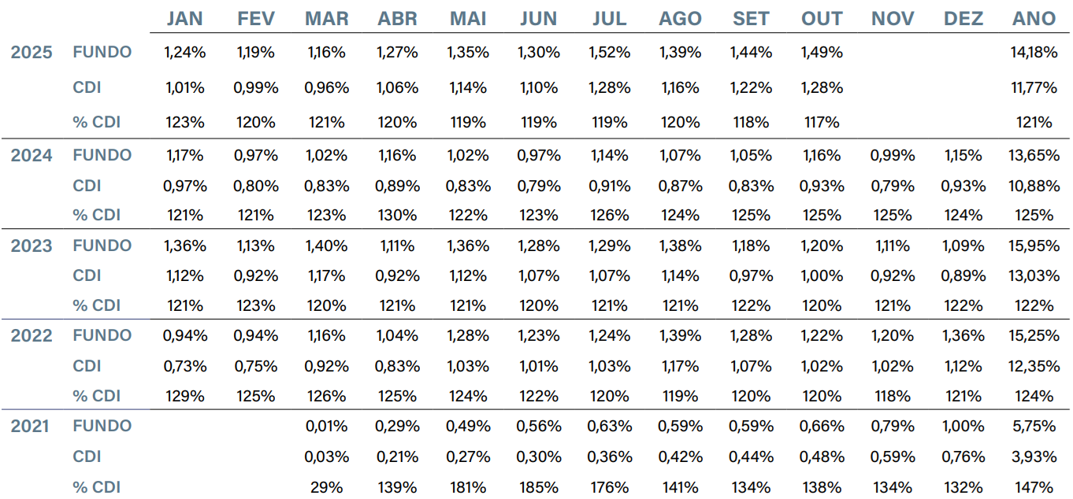The height and width of the screenshot is (499, 1073).
Task: Click the OUT column header
Action: point(822,19)
